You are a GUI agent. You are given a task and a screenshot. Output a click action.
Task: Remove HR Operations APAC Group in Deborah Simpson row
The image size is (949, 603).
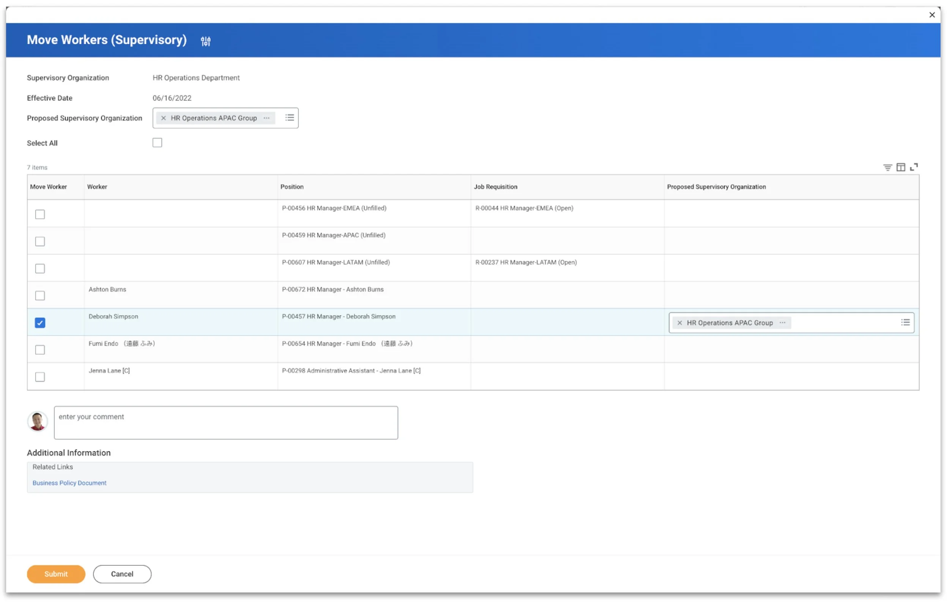coord(679,323)
